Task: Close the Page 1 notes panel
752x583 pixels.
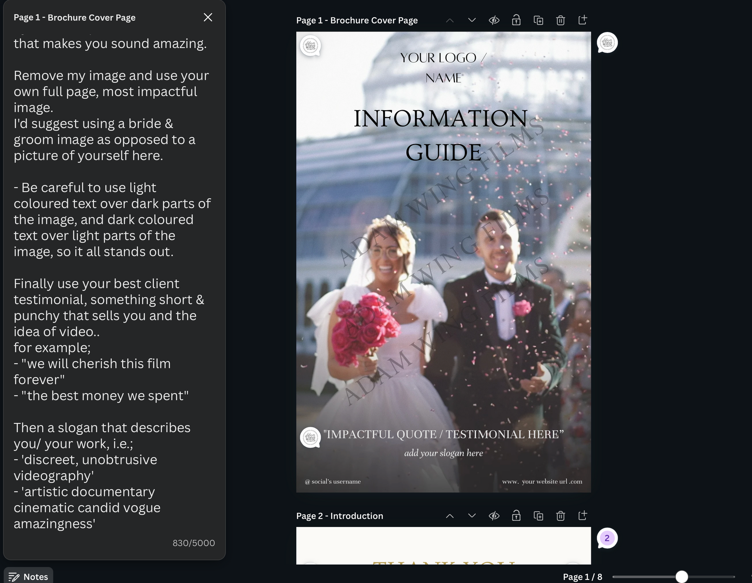Action: (208, 17)
